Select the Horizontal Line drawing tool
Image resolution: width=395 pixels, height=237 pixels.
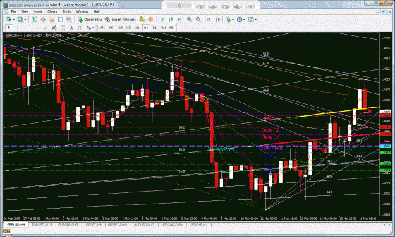[x=37, y=28]
